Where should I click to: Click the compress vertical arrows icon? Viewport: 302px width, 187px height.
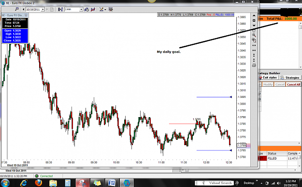click(254, 60)
